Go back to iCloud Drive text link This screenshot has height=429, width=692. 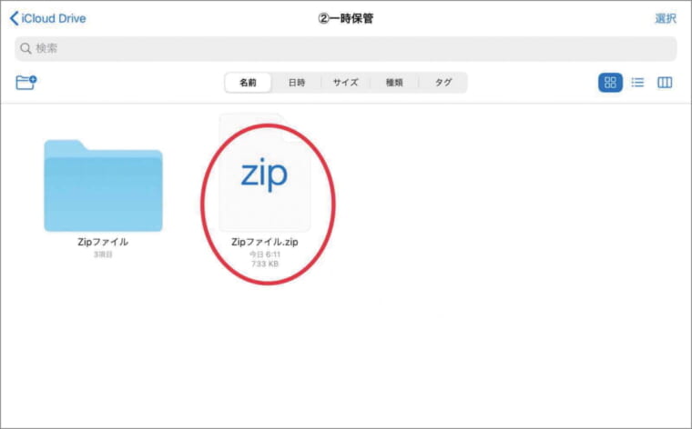point(54,18)
